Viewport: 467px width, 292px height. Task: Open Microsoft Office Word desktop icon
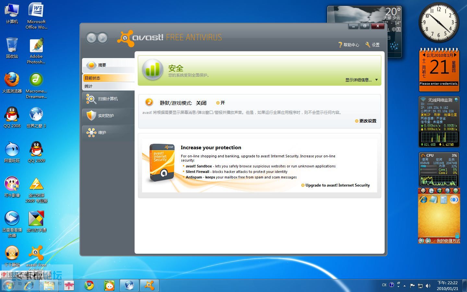36,16
